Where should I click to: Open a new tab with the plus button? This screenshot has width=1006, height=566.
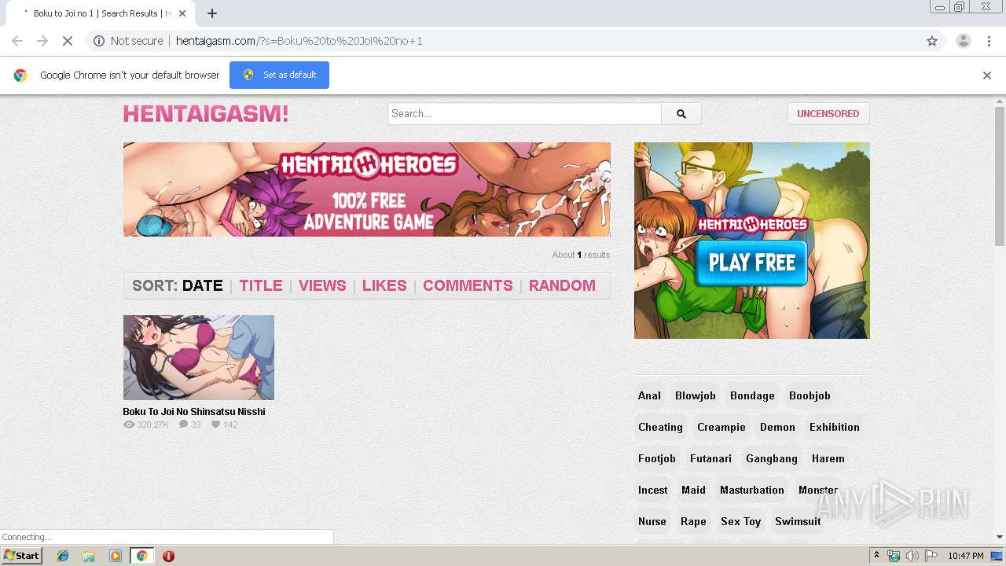[x=212, y=13]
